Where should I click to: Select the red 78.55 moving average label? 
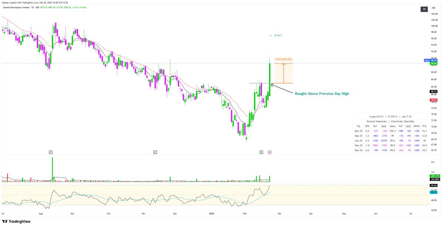tap(433, 100)
